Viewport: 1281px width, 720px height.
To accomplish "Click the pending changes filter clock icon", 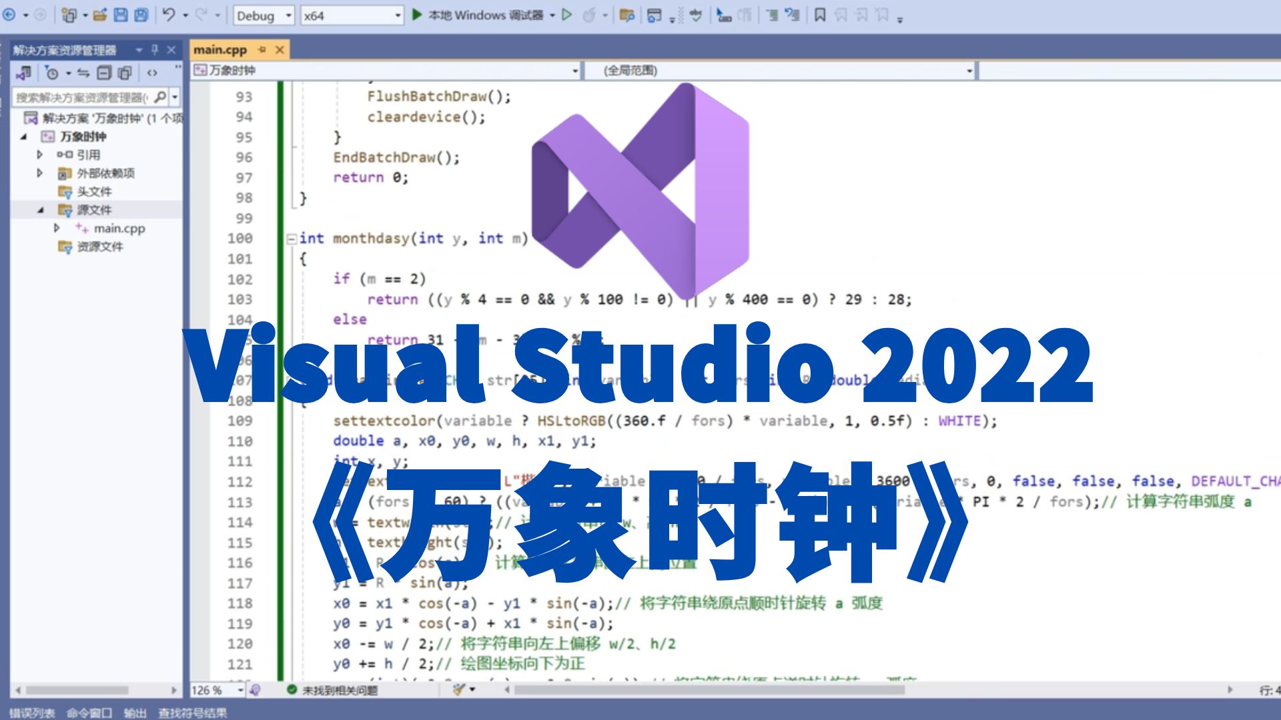I will 52,73.
